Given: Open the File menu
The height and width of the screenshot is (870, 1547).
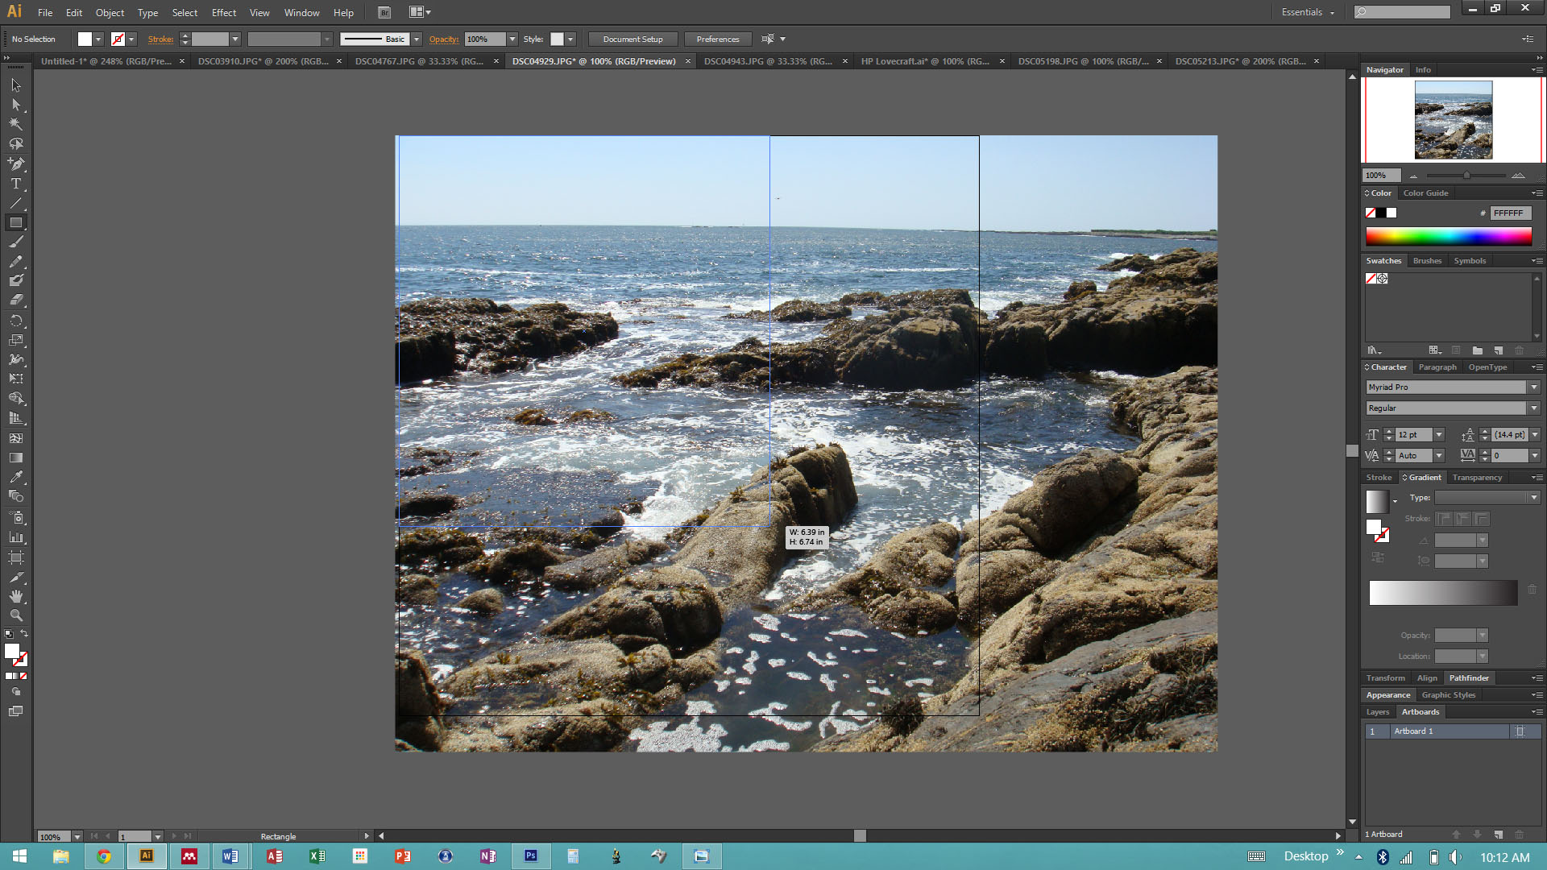Looking at the screenshot, I should tap(45, 12).
